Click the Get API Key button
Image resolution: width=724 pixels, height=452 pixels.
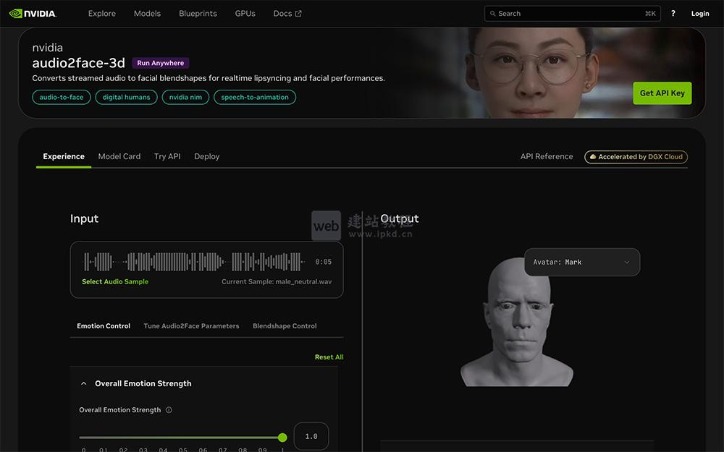pos(662,93)
